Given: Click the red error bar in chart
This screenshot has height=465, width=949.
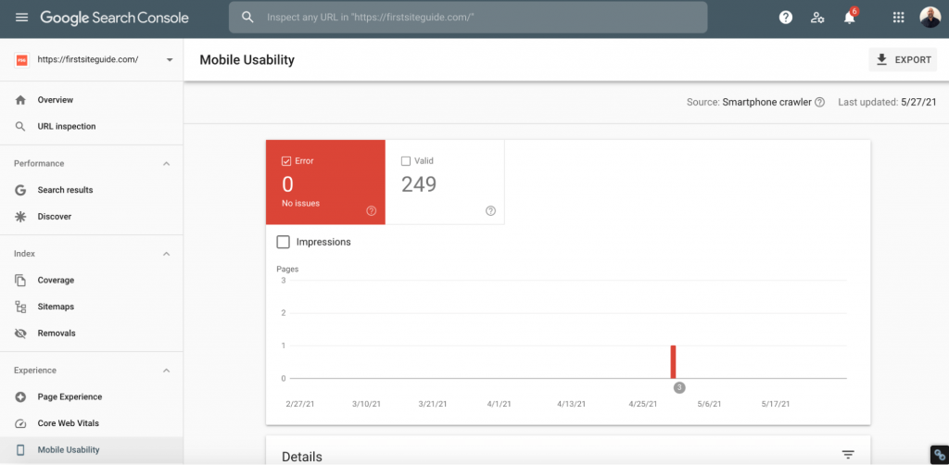Looking at the screenshot, I should [x=673, y=361].
